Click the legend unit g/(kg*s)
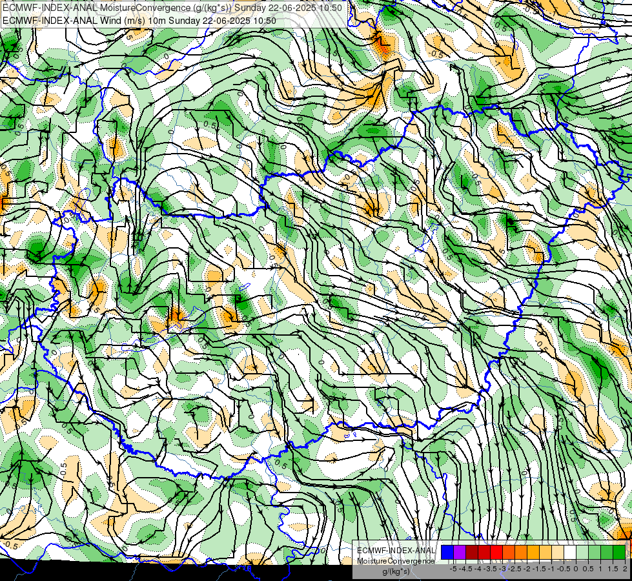The image size is (632, 581). coord(396,572)
